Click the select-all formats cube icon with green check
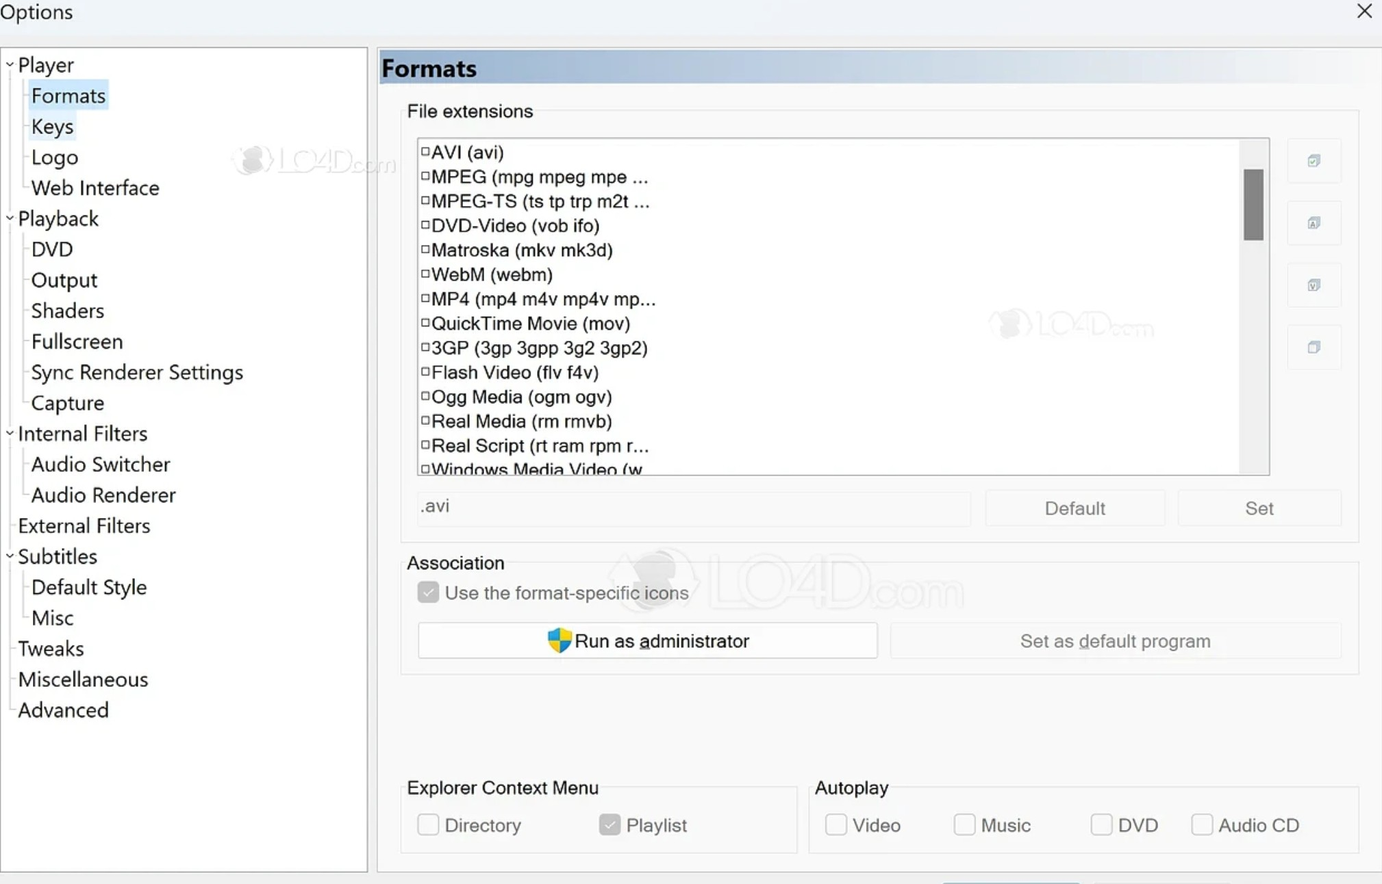Viewport: 1382px width, 884px height. click(1314, 161)
